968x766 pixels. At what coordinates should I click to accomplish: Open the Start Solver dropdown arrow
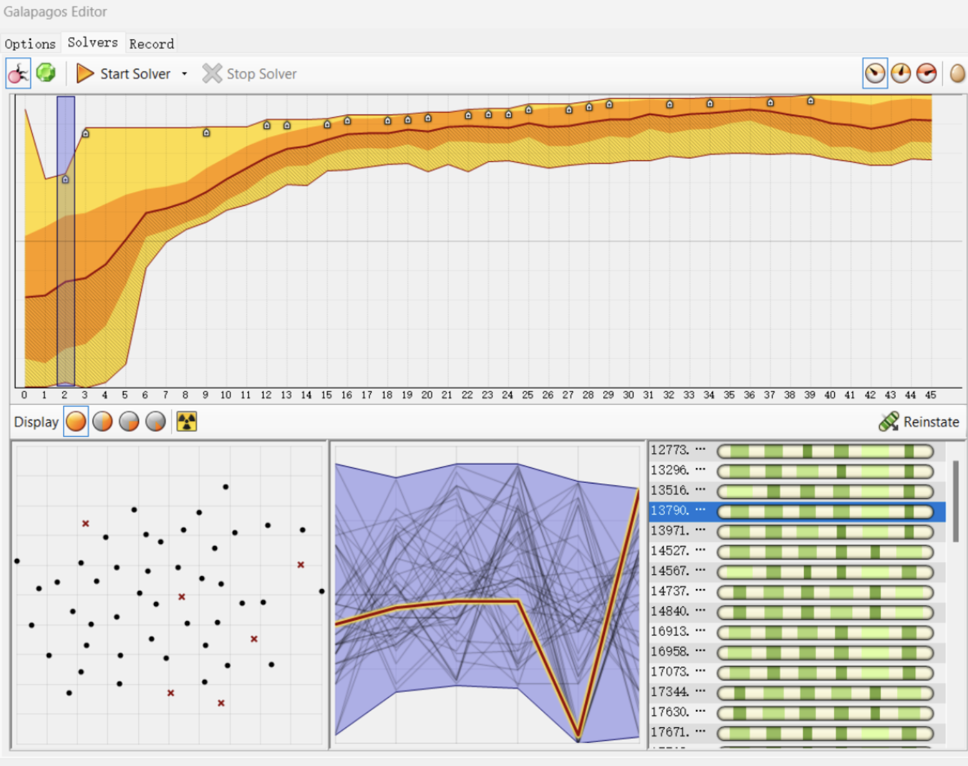coord(184,74)
